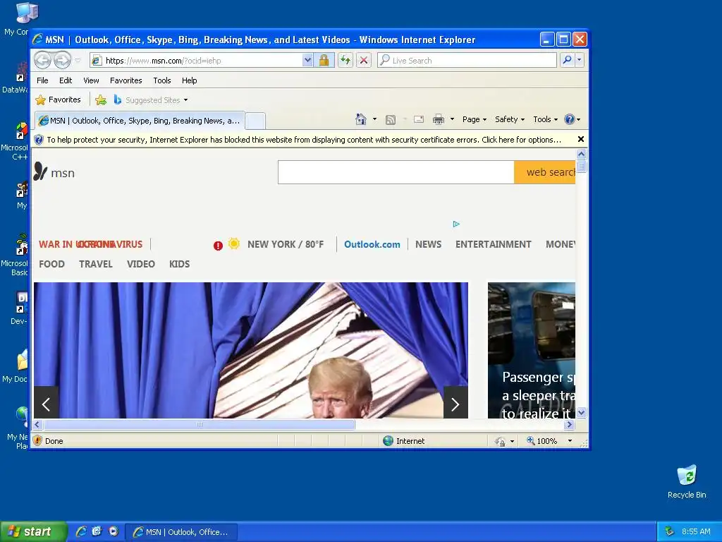Open the 100% zoom level button
Screen dimensions: 722x542
point(541,441)
